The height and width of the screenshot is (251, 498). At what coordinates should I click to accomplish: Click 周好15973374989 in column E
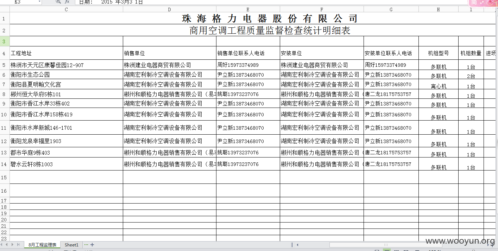coord(248,65)
